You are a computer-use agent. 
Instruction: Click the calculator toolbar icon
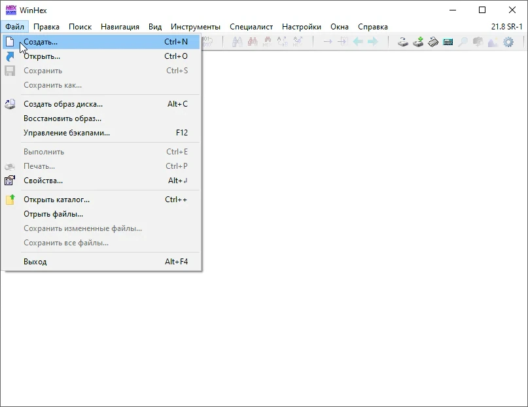448,42
